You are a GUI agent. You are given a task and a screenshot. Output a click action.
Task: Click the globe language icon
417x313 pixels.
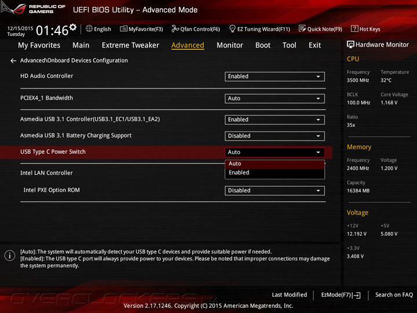click(x=89, y=28)
